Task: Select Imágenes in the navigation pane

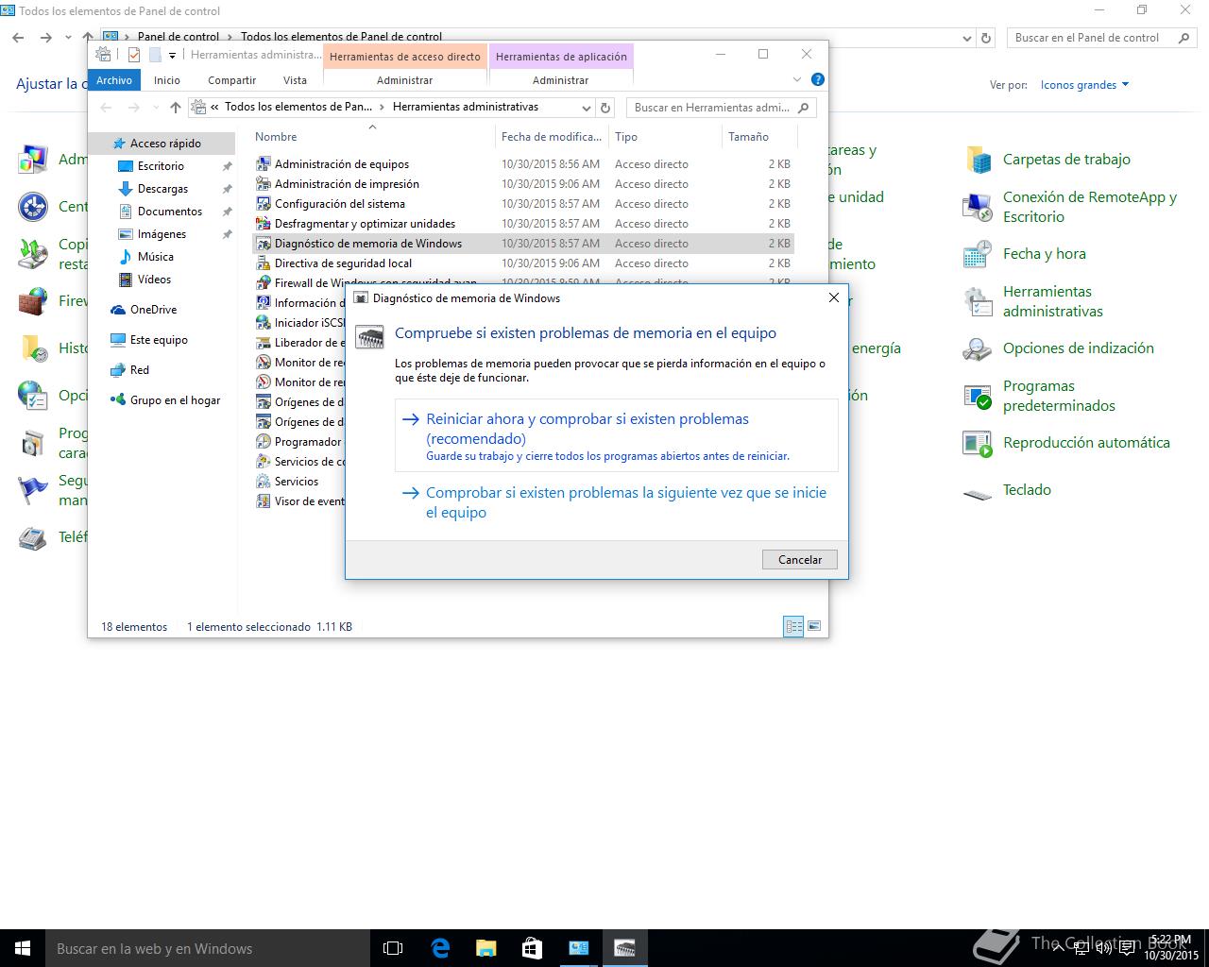Action: coord(162,234)
